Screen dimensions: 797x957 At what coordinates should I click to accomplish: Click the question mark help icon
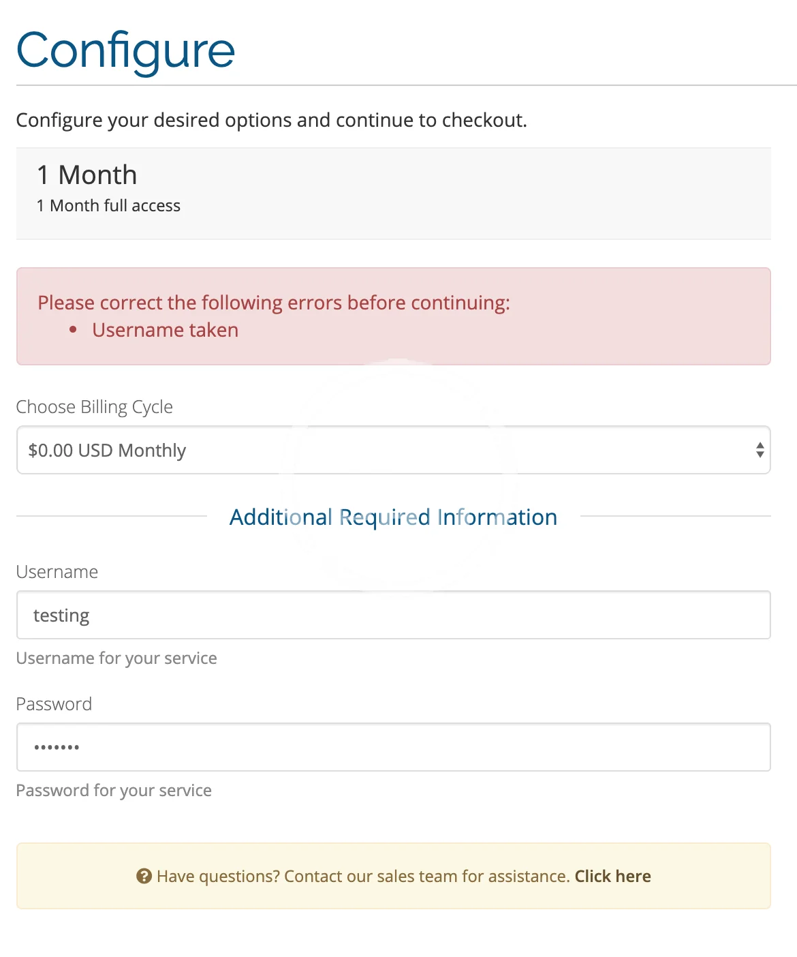coord(144,877)
